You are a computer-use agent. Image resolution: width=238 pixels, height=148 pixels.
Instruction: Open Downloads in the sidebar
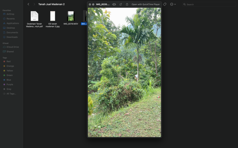12,37
